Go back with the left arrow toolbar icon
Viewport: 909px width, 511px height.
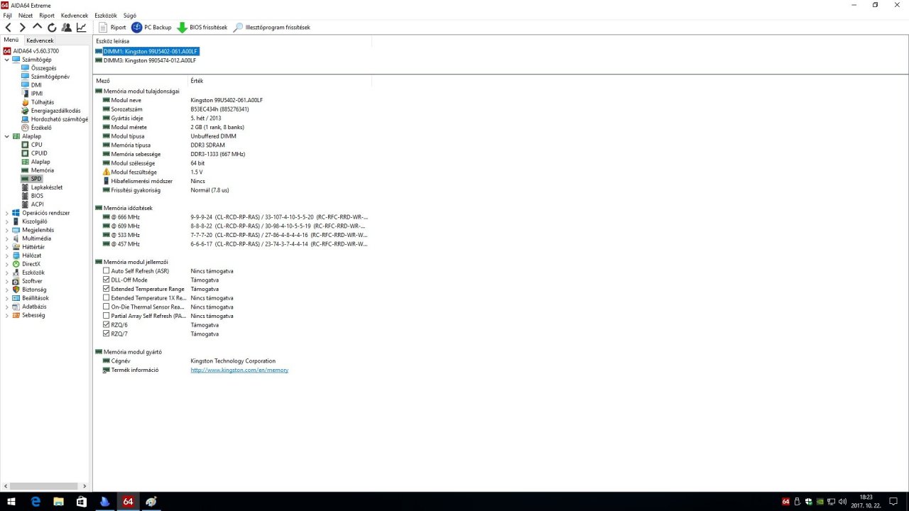(x=9, y=28)
